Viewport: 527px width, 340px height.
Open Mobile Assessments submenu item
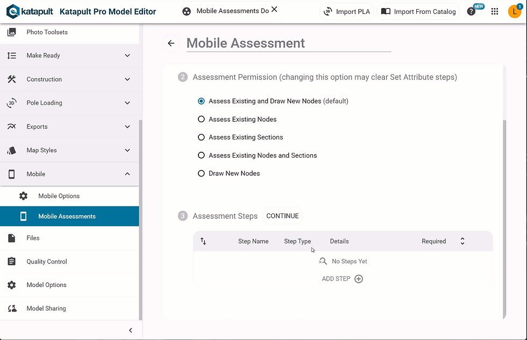(69, 216)
